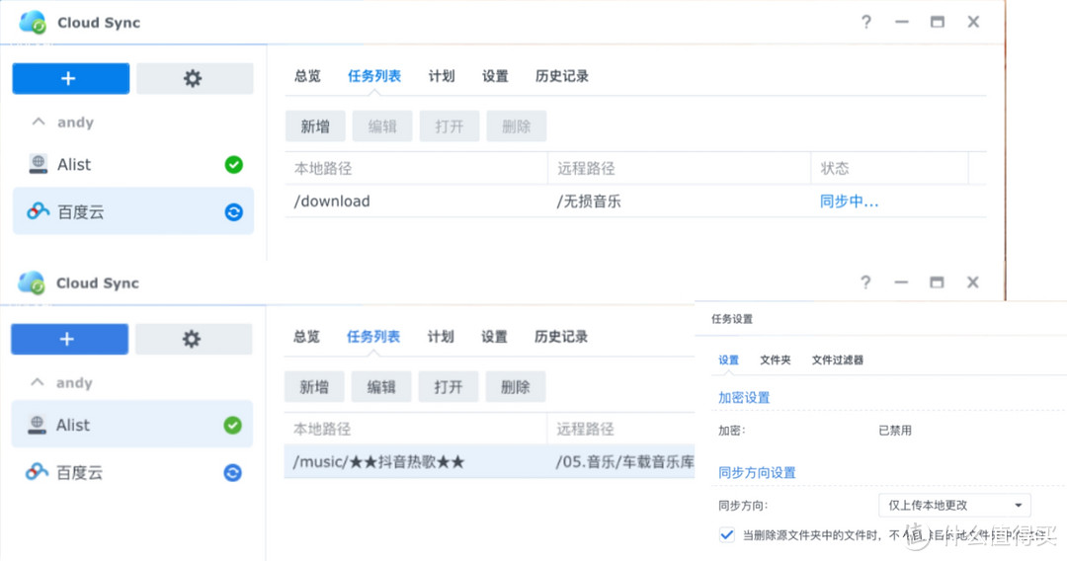Click 新增 button above the /download task

[x=315, y=126]
